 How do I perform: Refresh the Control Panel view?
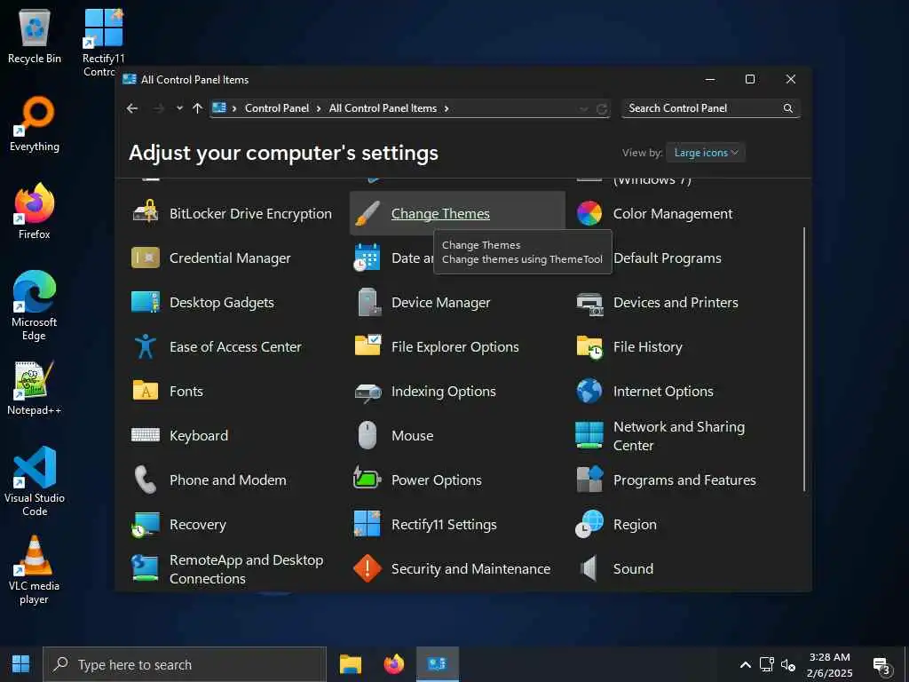[602, 108]
